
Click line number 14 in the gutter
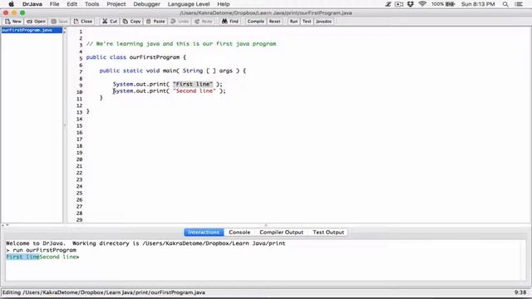point(79,119)
